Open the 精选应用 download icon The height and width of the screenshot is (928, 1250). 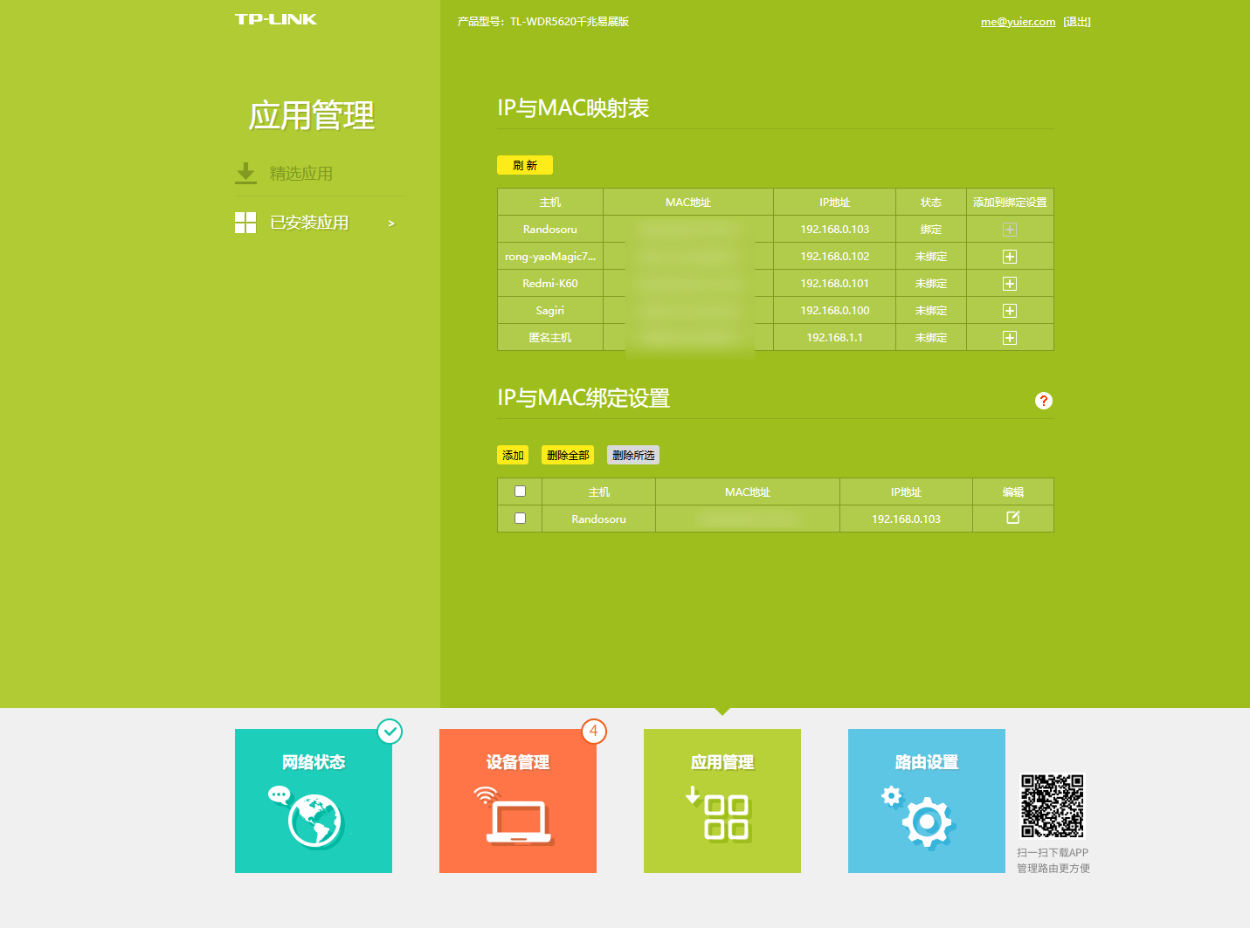point(245,173)
